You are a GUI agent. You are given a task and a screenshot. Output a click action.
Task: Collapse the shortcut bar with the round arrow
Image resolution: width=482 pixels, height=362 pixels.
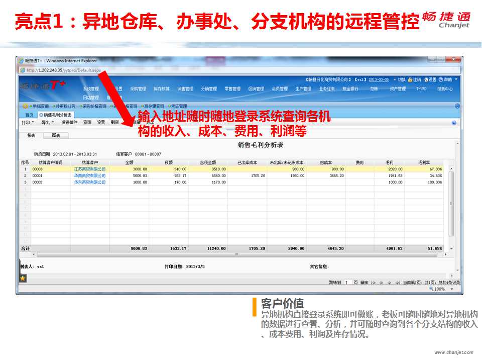(x=457, y=106)
